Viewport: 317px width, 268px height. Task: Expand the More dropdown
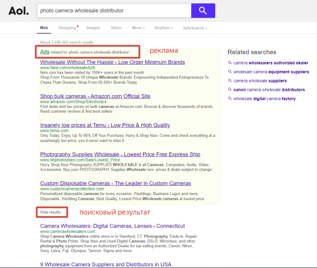pos(138,28)
